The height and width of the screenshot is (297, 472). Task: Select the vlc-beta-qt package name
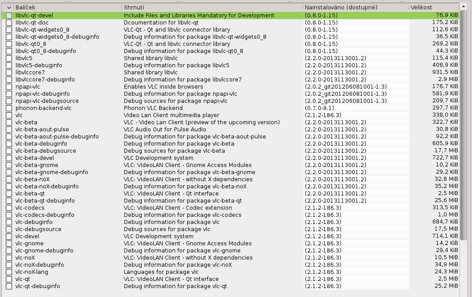[30, 194]
